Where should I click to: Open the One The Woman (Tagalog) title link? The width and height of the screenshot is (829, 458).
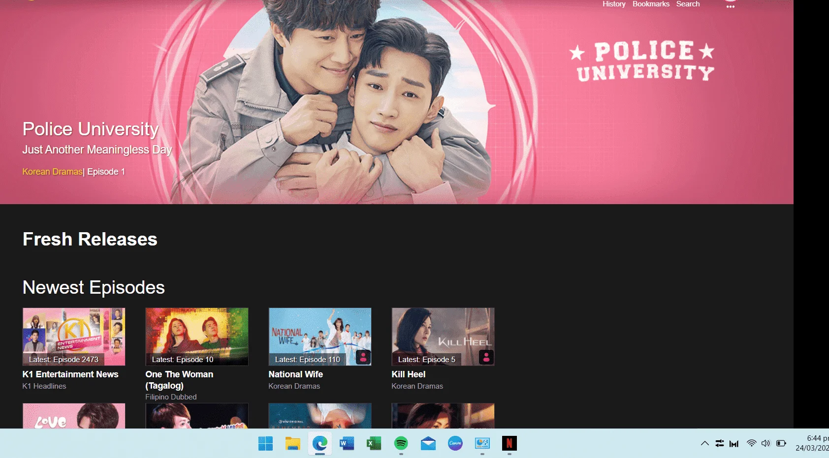[x=179, y=380]
